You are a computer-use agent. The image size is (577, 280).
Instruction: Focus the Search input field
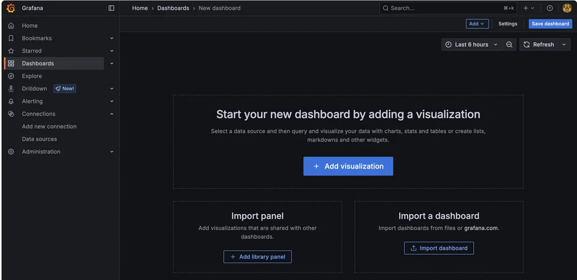(x=439, y=8)
